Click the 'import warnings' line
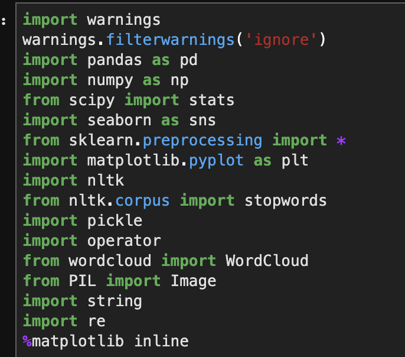405x357 pixels. coord(92,20)
